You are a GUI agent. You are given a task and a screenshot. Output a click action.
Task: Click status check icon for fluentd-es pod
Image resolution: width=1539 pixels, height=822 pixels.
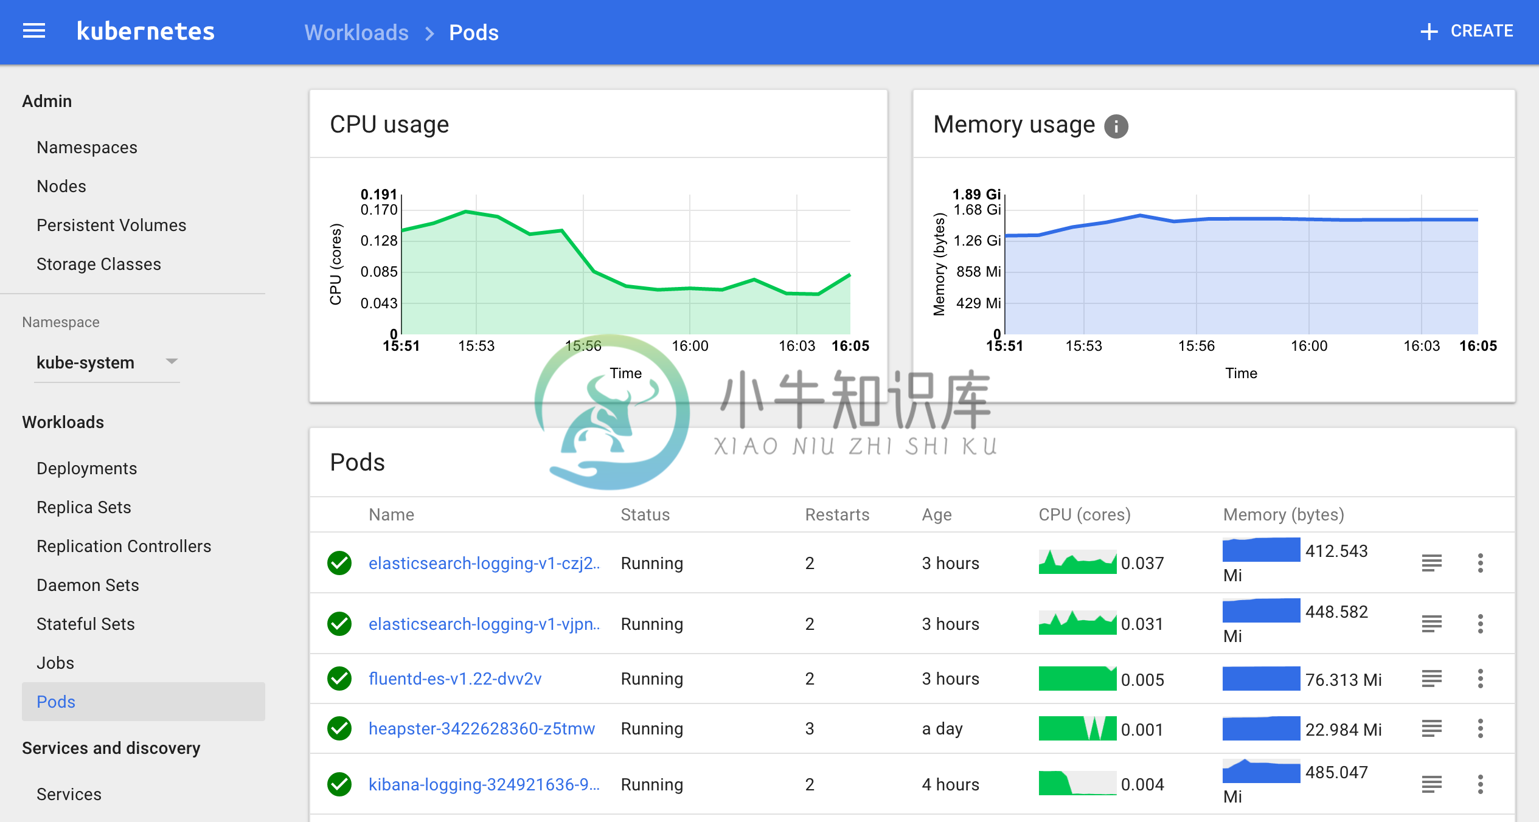(x=339, y=679)
